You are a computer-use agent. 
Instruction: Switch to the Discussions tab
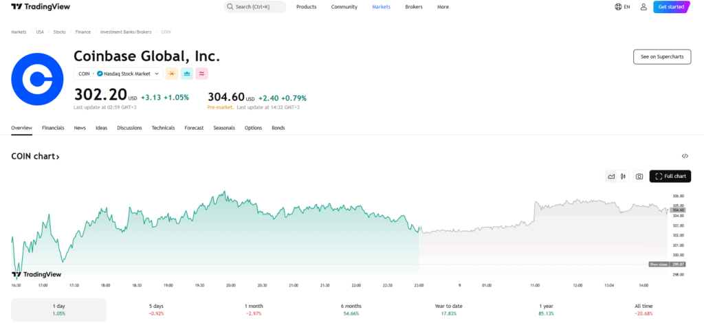click(x=129, y=128)
